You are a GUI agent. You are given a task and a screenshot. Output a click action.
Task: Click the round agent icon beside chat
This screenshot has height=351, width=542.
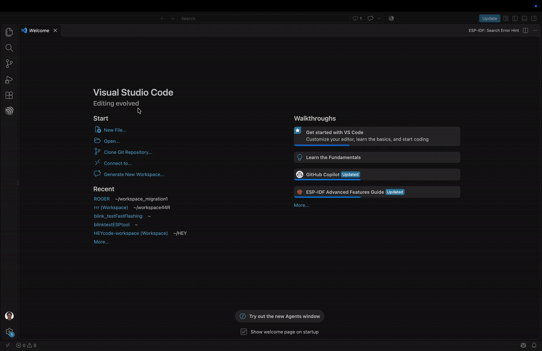coord(391,18)
